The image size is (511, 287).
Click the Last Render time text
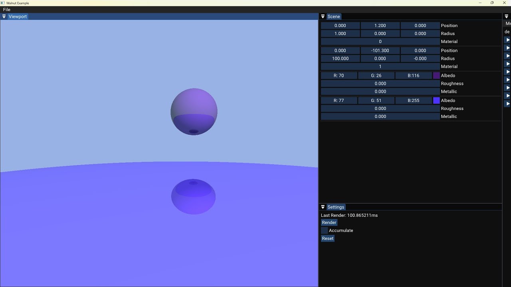click(x=349, y=215)
